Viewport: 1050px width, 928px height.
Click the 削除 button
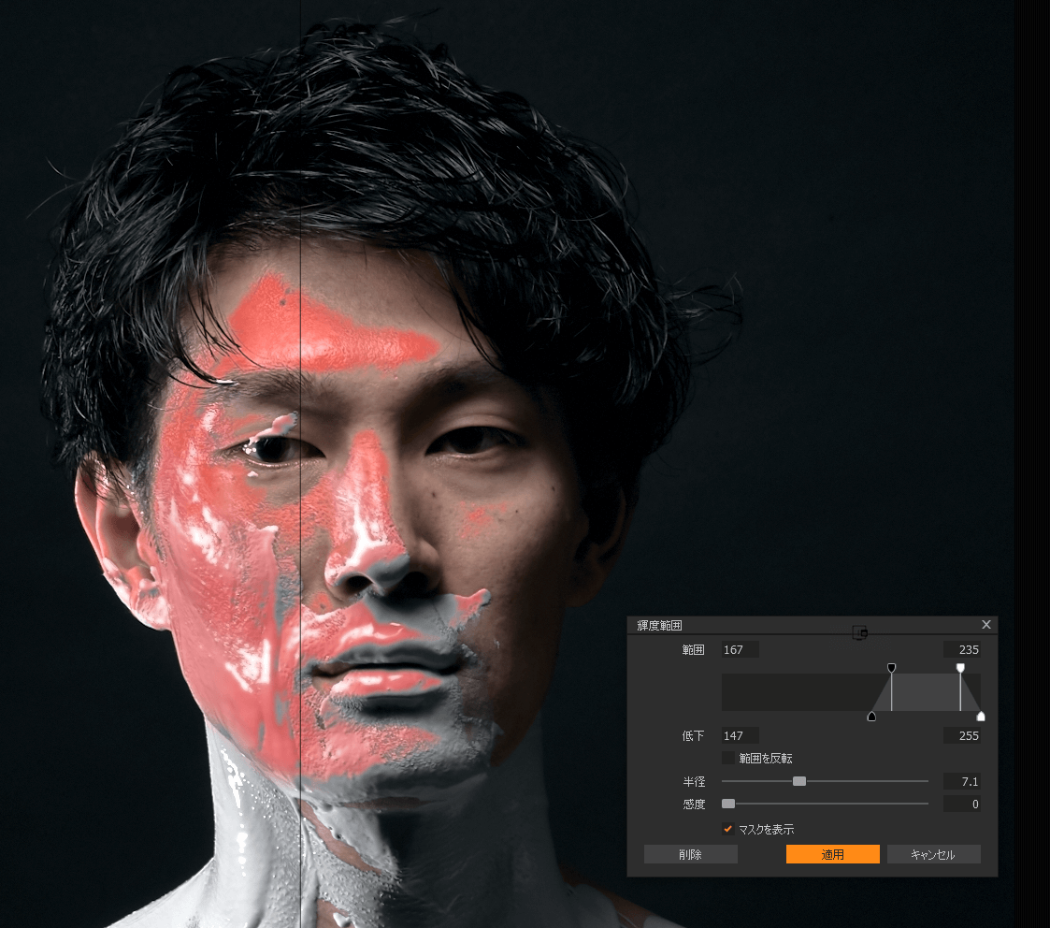click(x=690, y=854)
